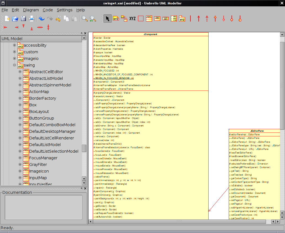Open the File menu
The image size is (285, 233).
[x=5, y=10]
